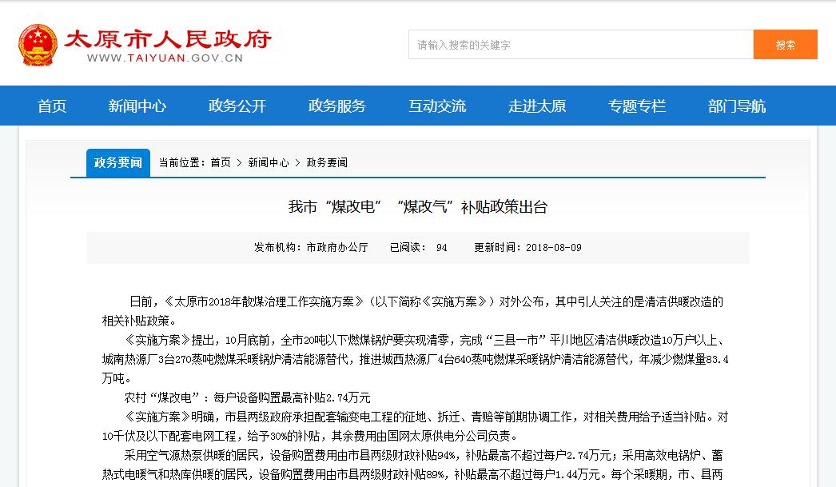Select the blue 政务要闻 tab
Image resolution: width=836 pixels, height=487 pixels.
[x=117, y=162]
